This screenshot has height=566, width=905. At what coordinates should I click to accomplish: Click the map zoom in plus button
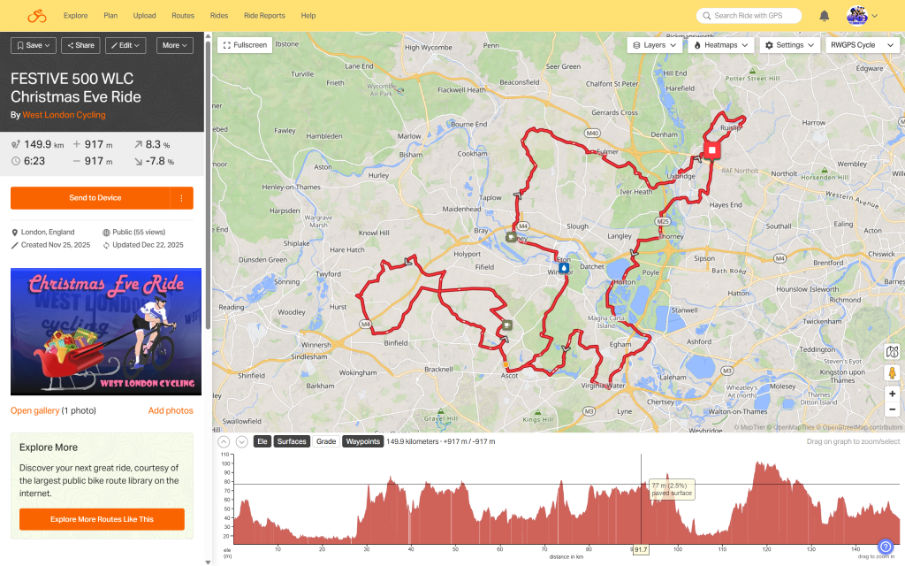892,394
